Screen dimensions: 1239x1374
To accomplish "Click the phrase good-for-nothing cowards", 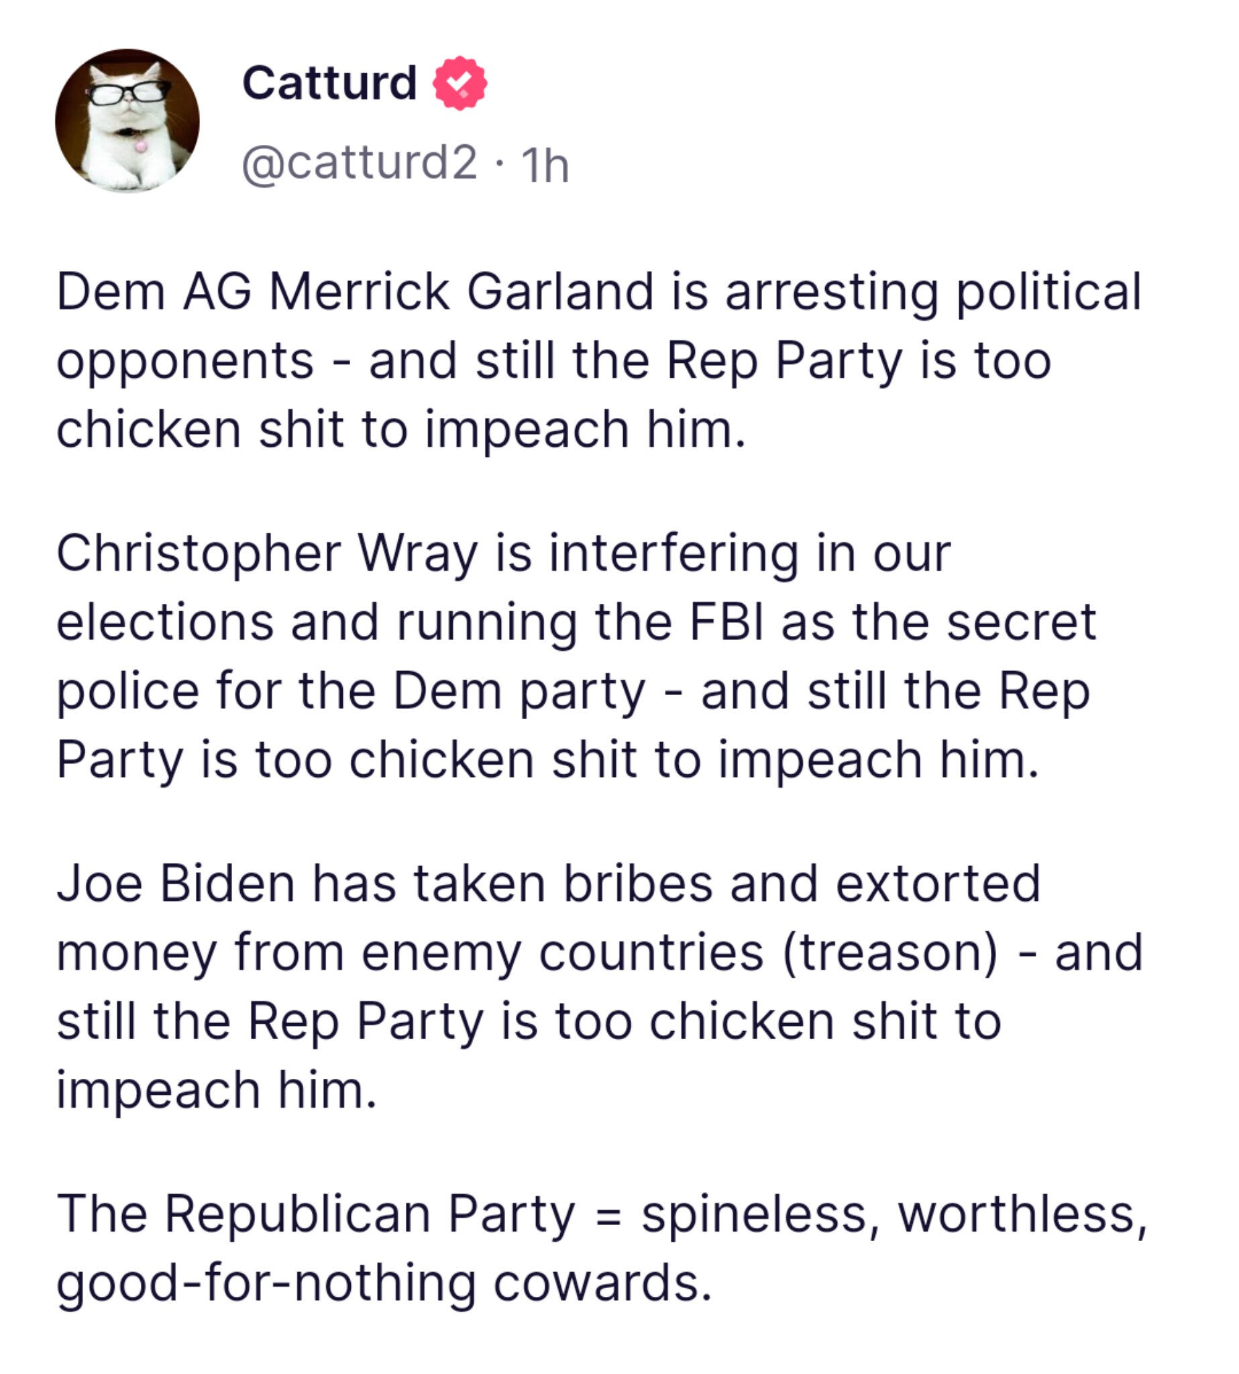I will (x=383, y=1283).
